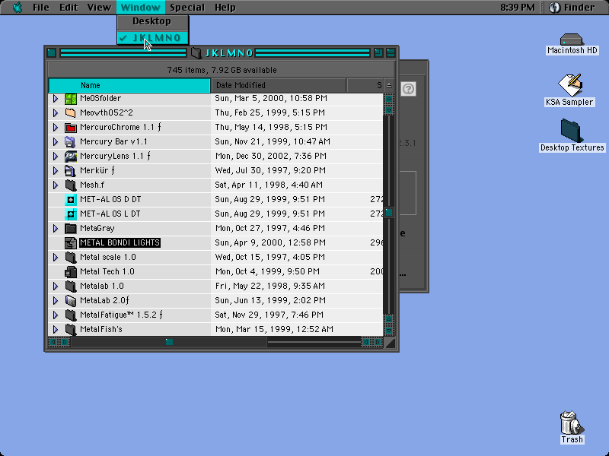Toggle the sort order button

click(x=389, y=85)
